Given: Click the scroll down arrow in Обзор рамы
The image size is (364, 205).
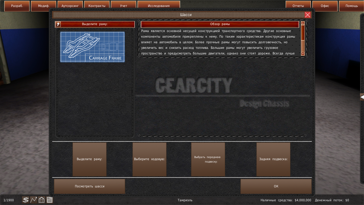Looking at the screenshot, I should [303, 54].
